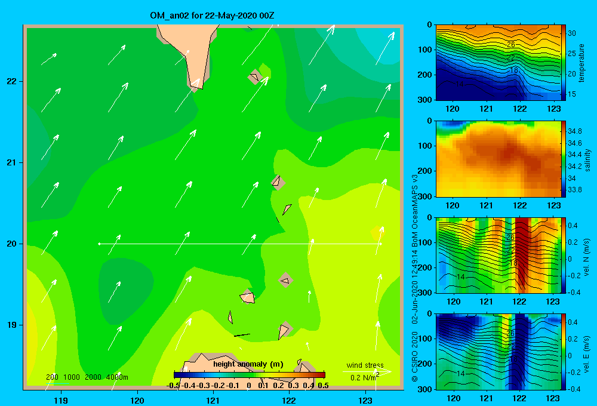Click the vel. N color scale bar
597x406 pixels.
pyautogui.click(x=564, y=255)
